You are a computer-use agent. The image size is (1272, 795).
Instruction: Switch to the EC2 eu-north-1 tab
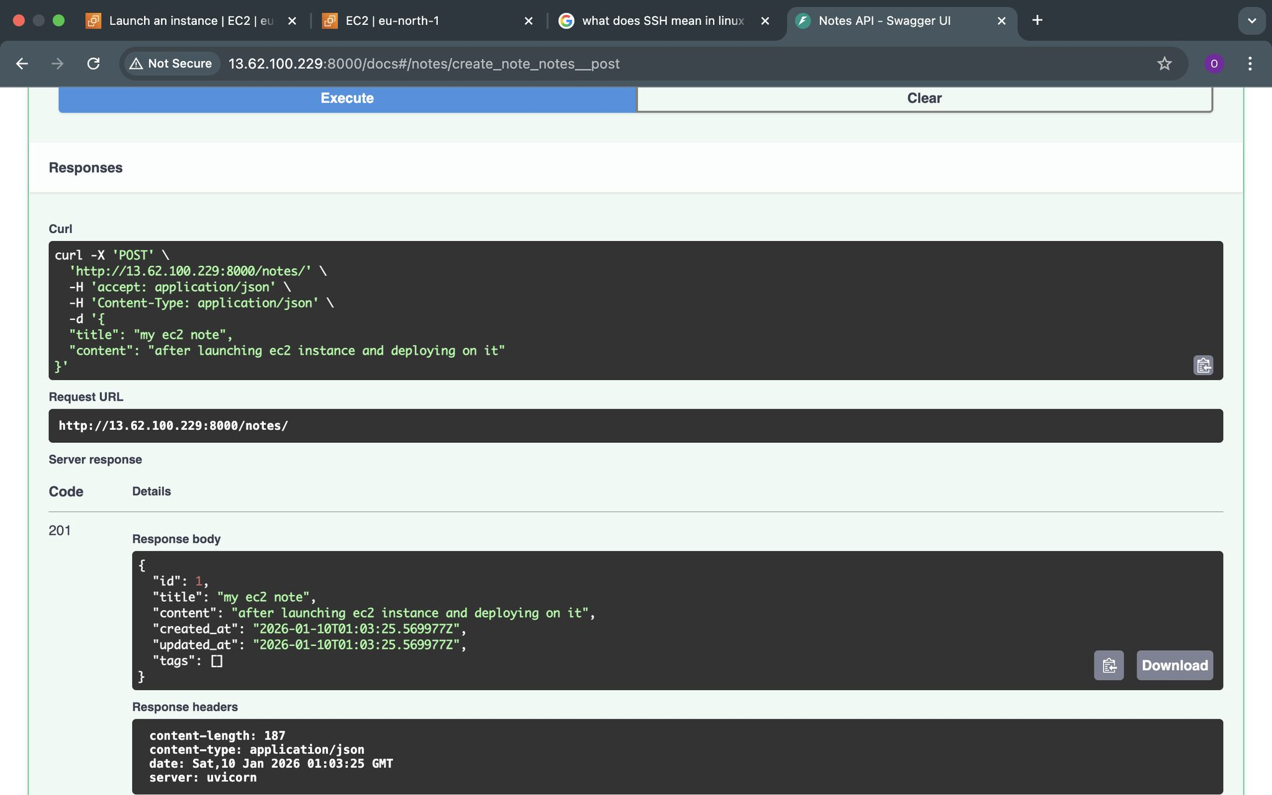(391, 20)
